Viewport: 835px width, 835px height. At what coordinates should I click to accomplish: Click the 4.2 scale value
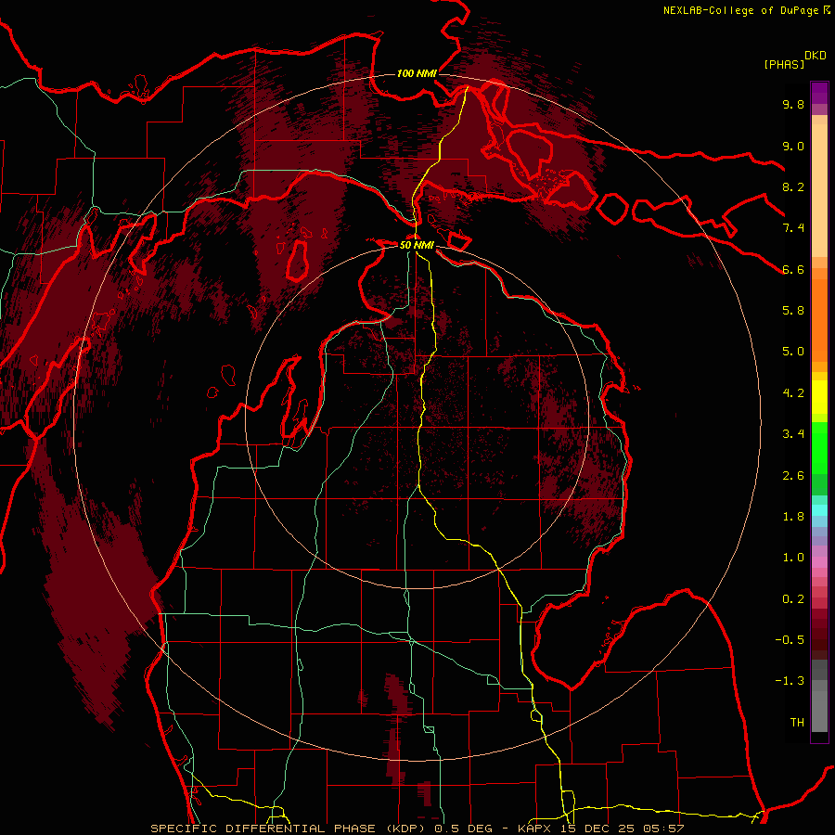[x=793, y=393]
